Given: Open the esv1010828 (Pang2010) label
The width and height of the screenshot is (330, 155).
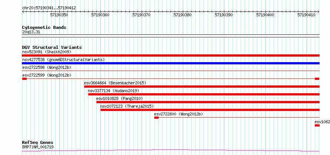Looking at the screenshot, I should tap(119, 98).
